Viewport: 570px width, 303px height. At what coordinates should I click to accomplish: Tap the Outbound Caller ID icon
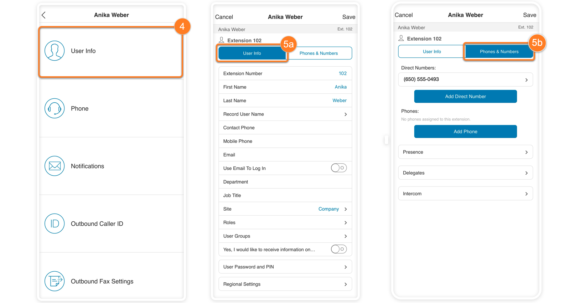55,224
